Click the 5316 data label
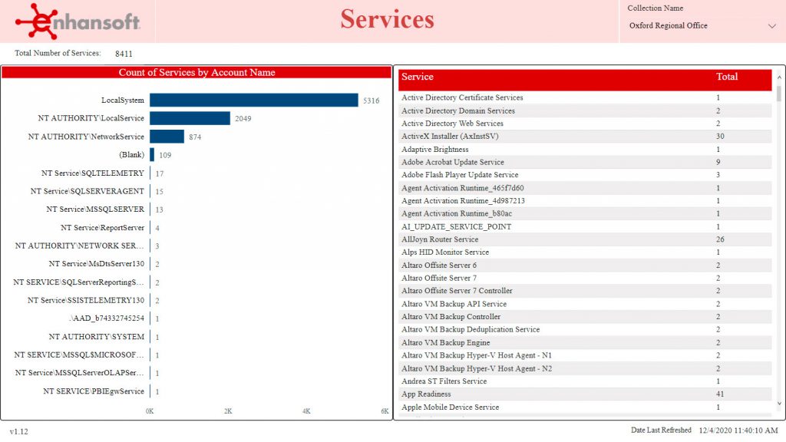This screenshot has height=442, width=786. point(372,101)
